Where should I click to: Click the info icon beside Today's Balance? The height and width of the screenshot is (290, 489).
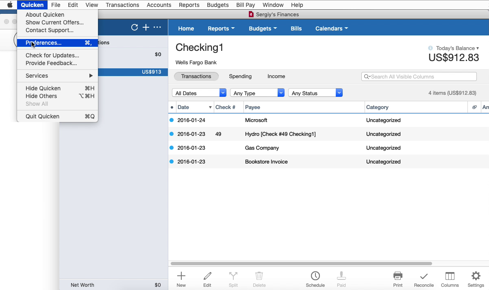pos(430,48)
